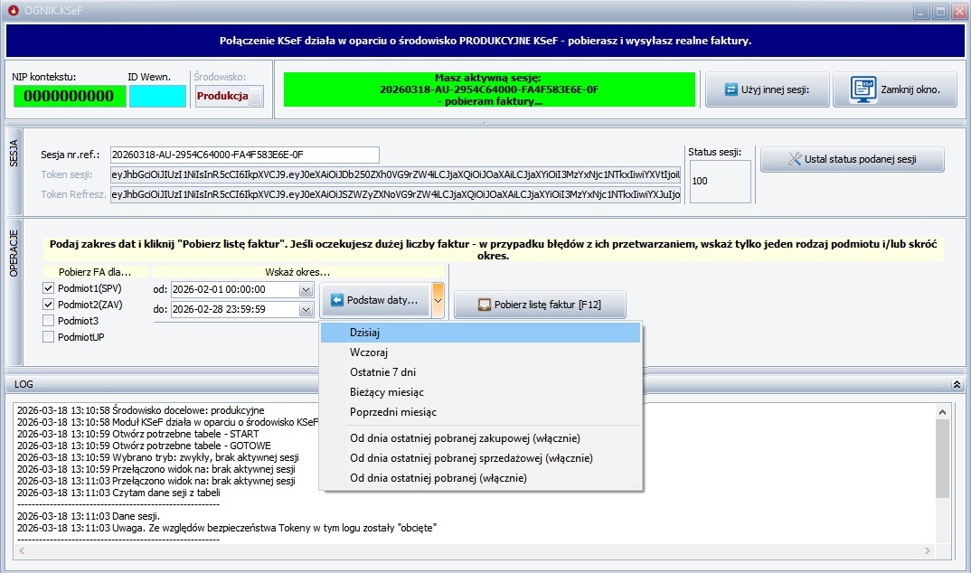
Task: Click the wrench icon on Ustal status button
Action: [x=795, y=160]
